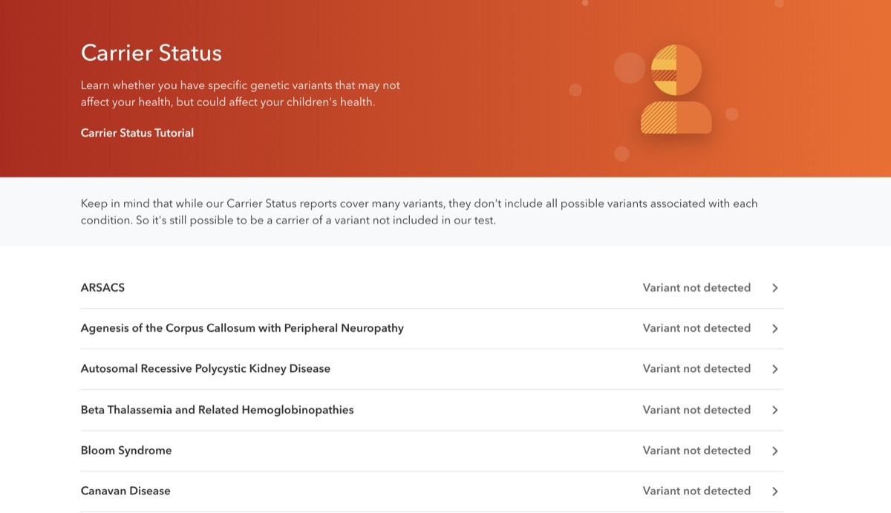Image resolution: width=891 pixels, height=513 pixels.
Task: Click the Carrier Status page heading
Action: (x=151, y=53)
